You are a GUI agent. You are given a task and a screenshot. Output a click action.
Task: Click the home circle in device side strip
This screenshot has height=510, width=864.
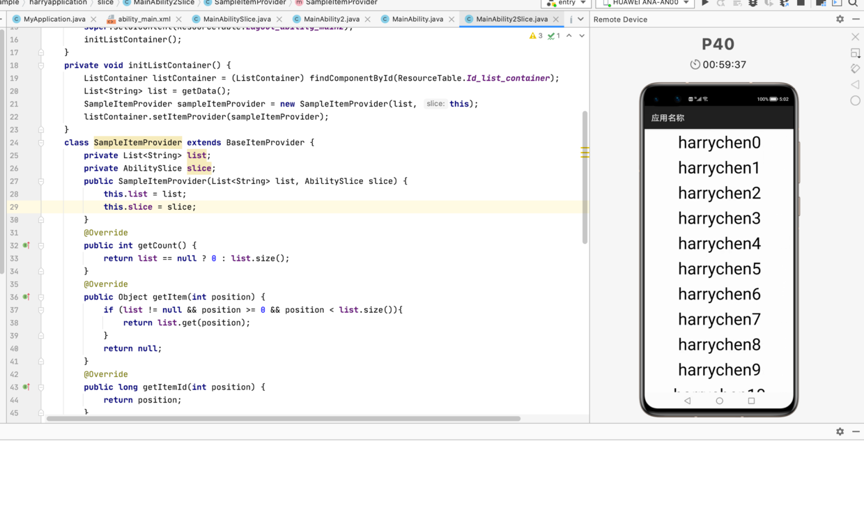855,100
